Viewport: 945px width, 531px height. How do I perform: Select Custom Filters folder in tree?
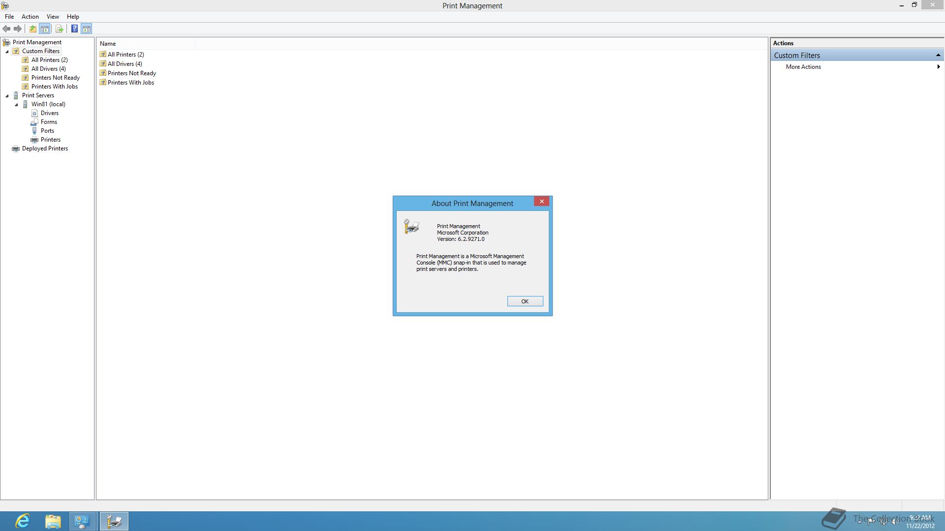pos(41,51)
